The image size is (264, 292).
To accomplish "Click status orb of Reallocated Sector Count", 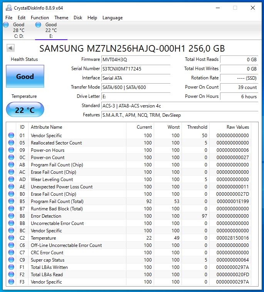I will pos(11,143).
